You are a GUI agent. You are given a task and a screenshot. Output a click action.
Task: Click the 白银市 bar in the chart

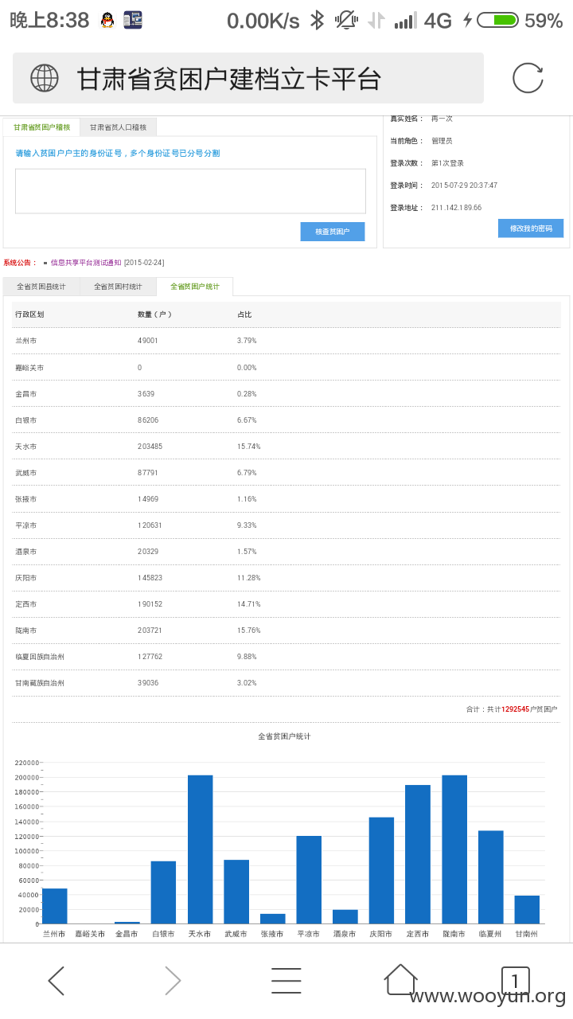163,892
